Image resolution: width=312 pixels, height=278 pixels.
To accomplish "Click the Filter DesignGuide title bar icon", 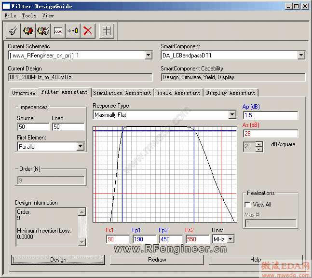I will 6,6.
